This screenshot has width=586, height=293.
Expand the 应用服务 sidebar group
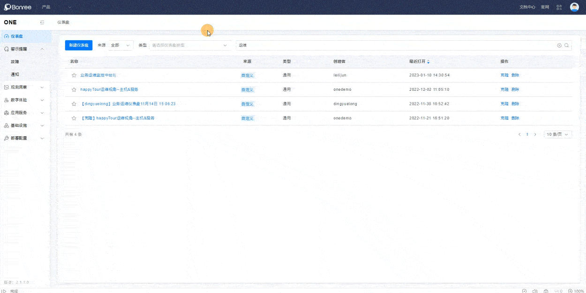pyautogui.click(x=42, y=113)
